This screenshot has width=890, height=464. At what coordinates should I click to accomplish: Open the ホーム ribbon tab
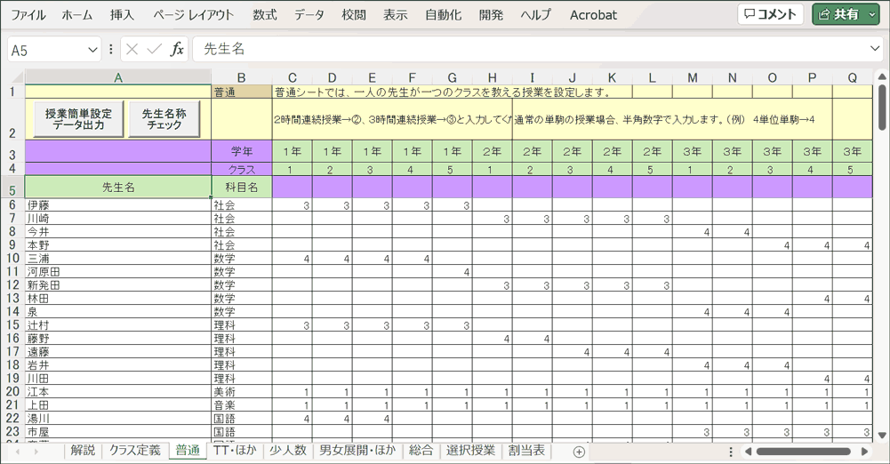click(x=76, y=15)
